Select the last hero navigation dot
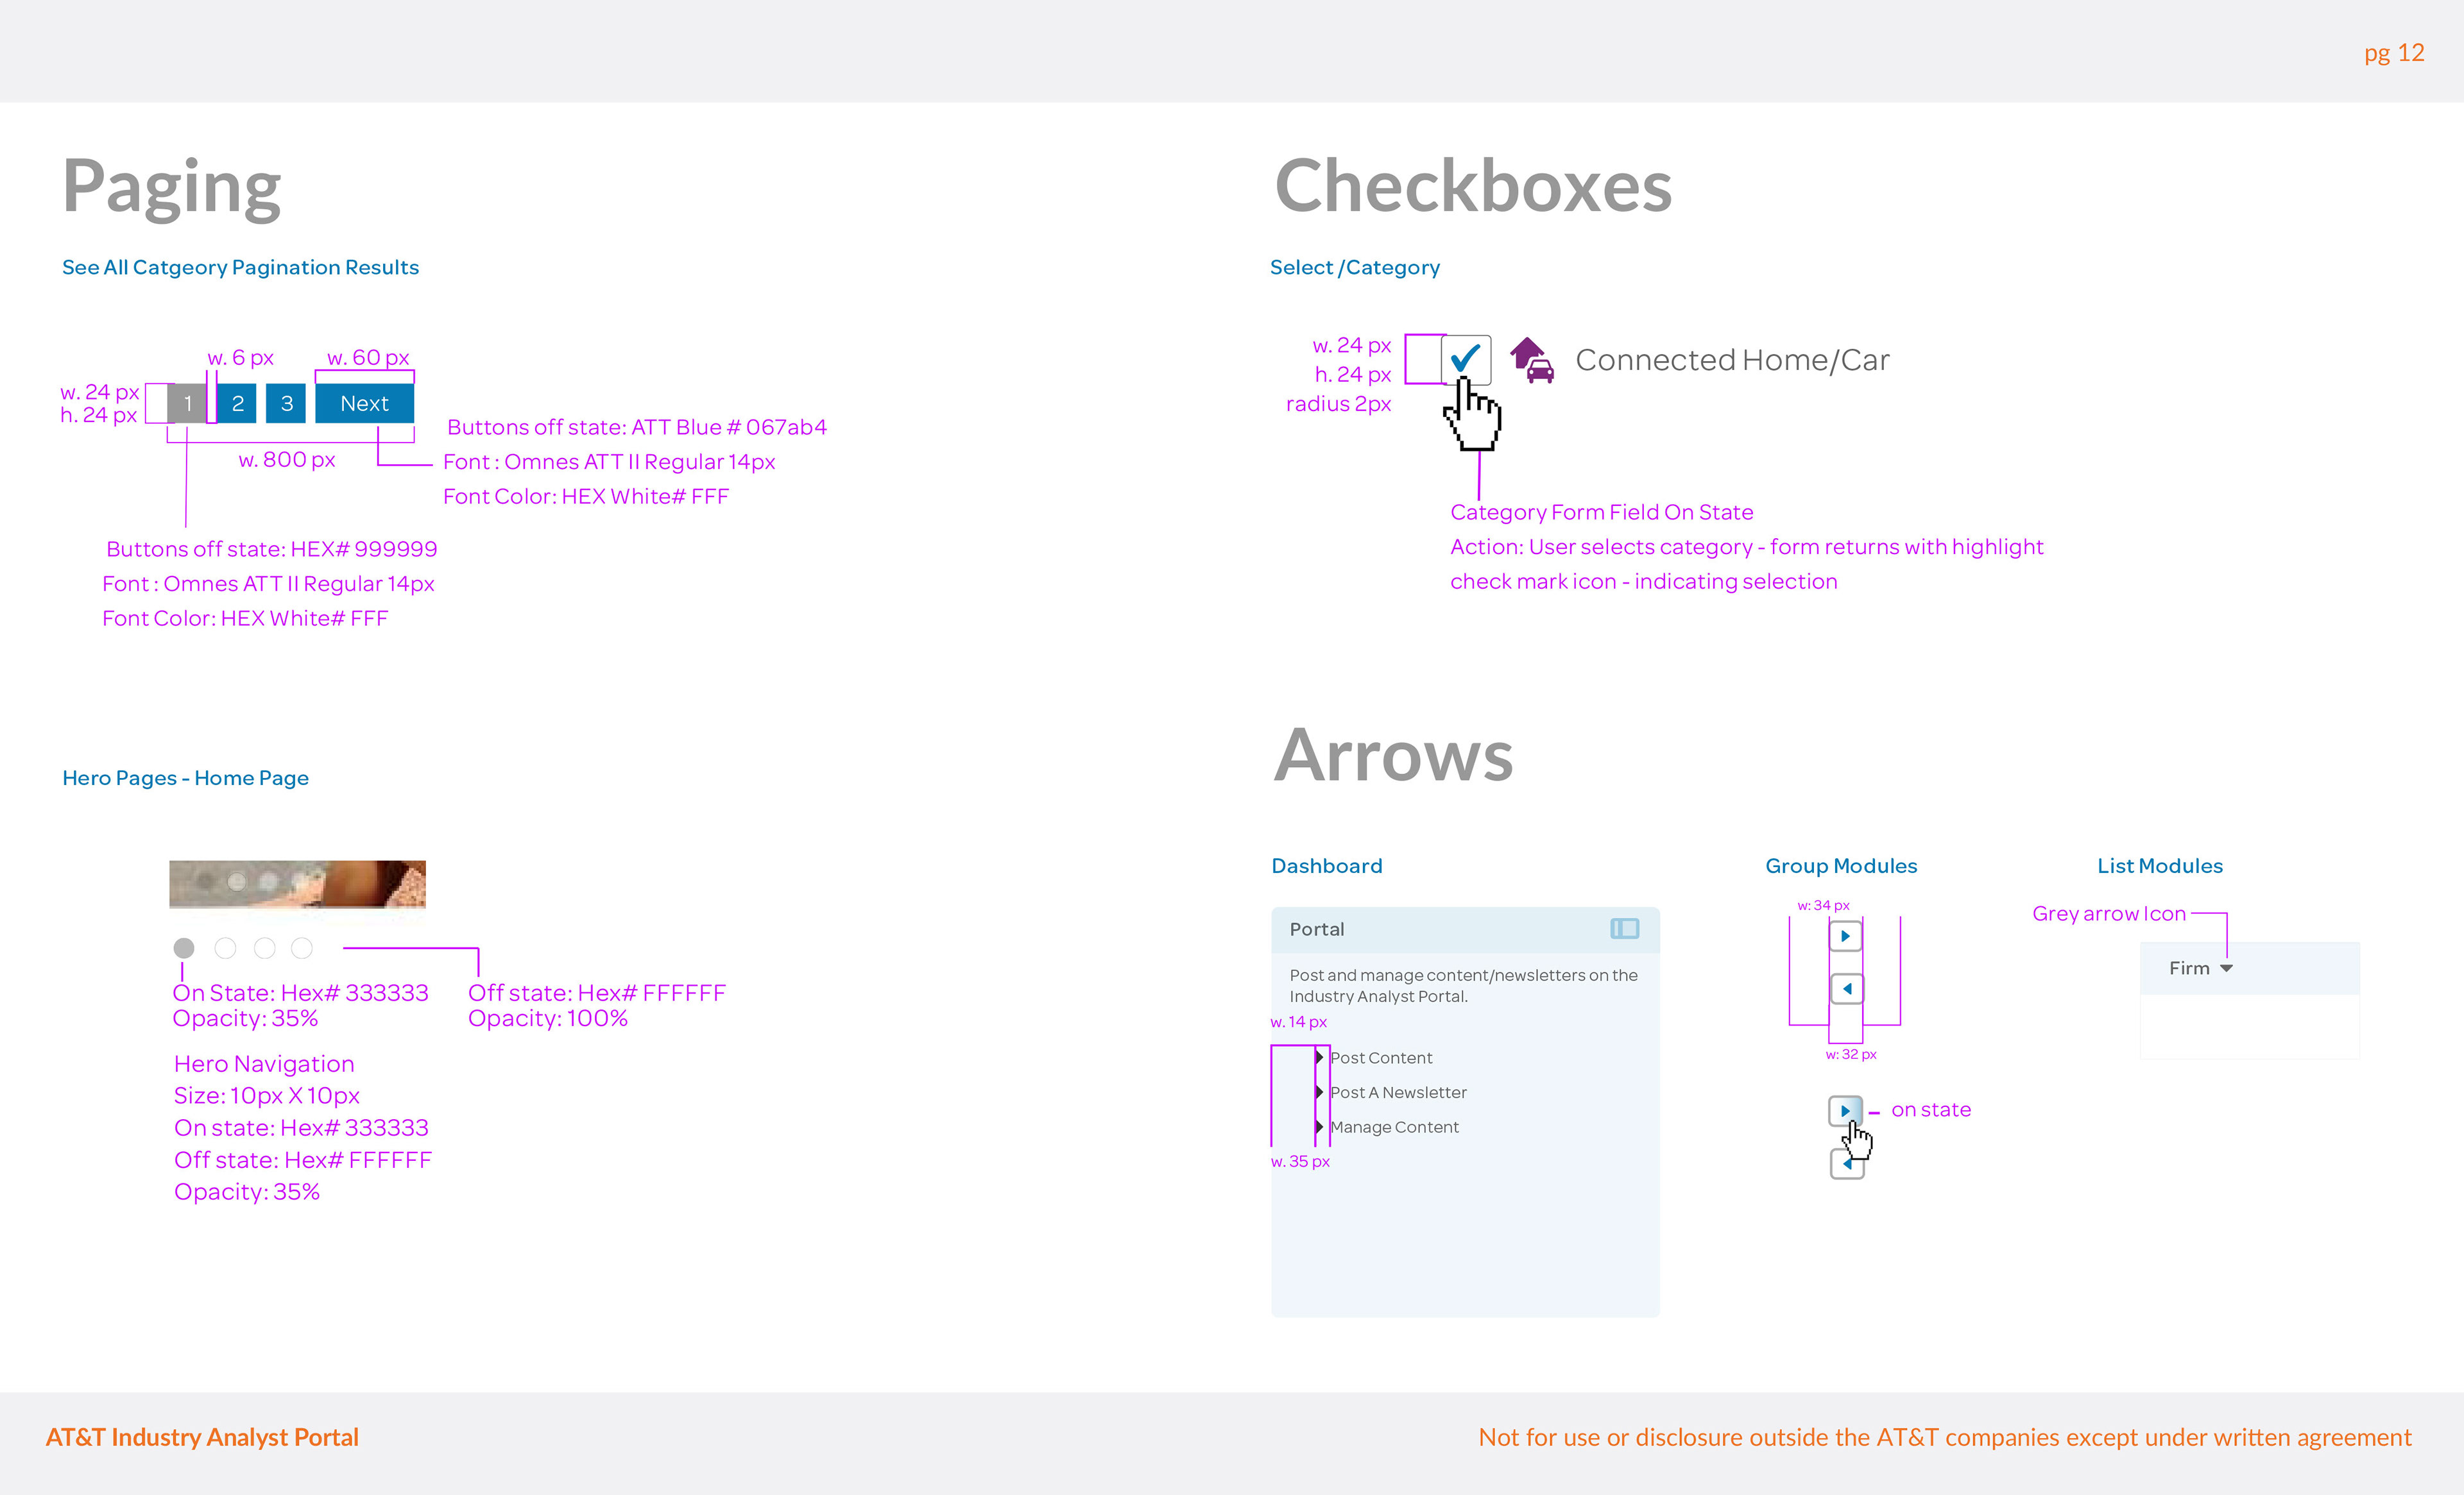 pyautogui.click(x=302, y=947)
